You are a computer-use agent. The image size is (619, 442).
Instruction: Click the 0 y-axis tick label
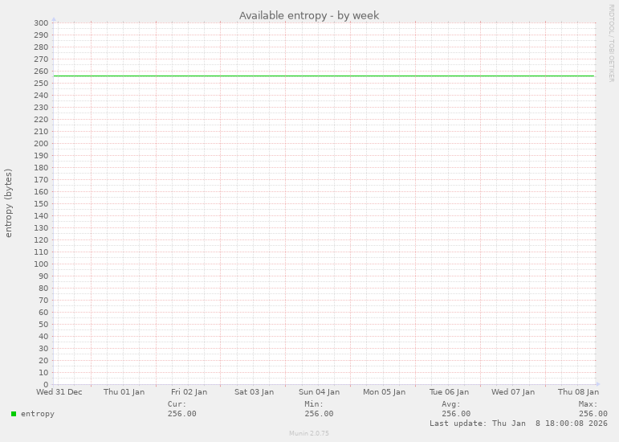pyautogui.click(x=47, y=384)
